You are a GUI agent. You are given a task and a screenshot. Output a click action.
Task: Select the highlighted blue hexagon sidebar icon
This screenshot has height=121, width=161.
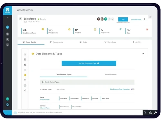(7, 27)
